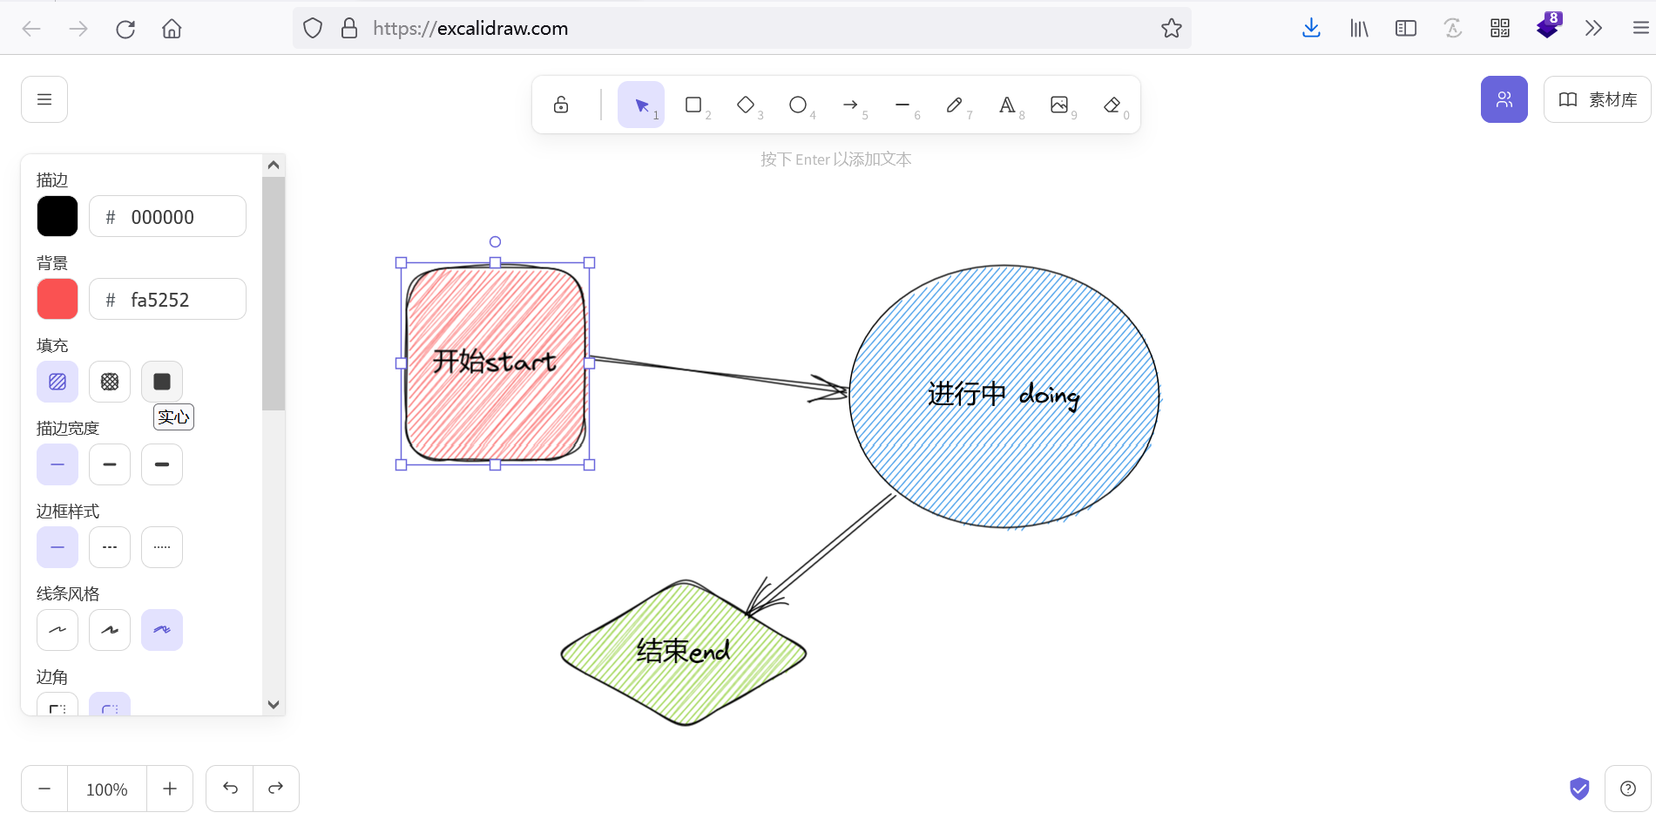Screen dimensions: 1656x833
Task: Select the Diamond tool
Action: pos(746,105)
